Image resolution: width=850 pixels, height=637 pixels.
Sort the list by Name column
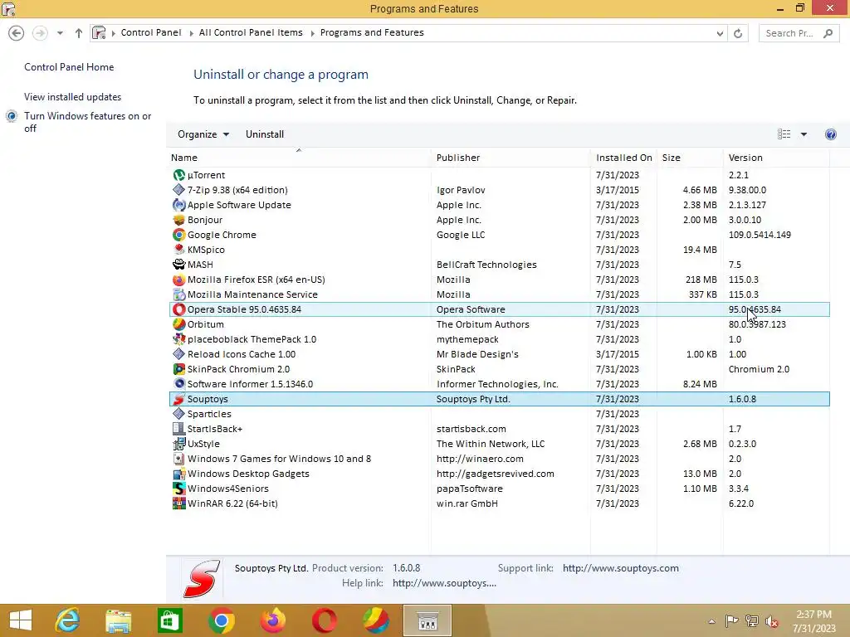coord(299,158)
